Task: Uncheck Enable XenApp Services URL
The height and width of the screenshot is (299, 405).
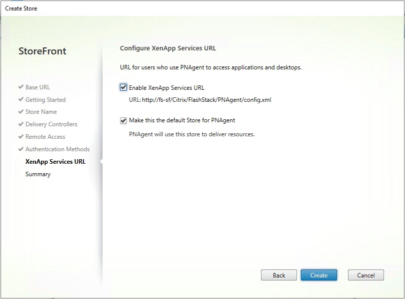Action: pos(122,87)
